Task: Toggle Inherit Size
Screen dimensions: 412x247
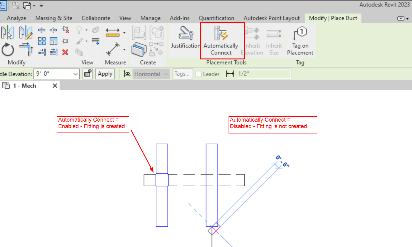Action: (274, 41)
